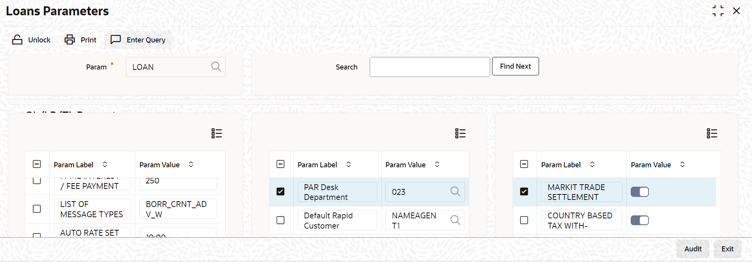Open the Param field search lookup

(x=216, y=66)
